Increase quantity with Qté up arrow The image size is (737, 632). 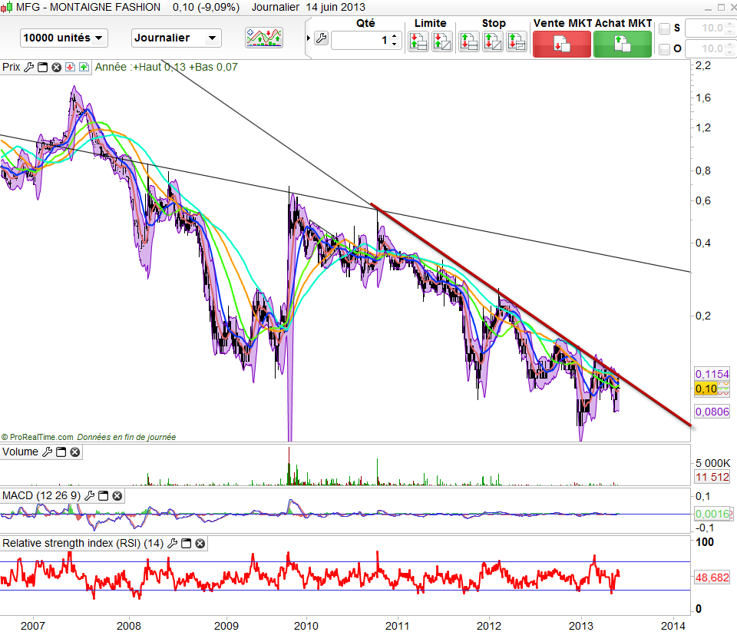click(395, 35)
